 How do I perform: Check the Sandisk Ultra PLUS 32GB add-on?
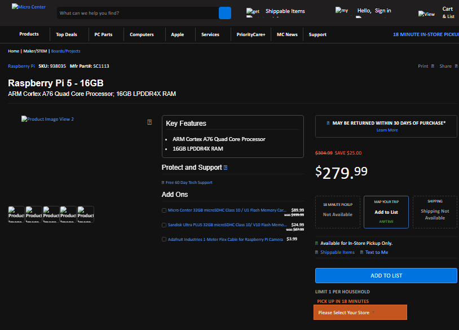(x=164, y=225)
